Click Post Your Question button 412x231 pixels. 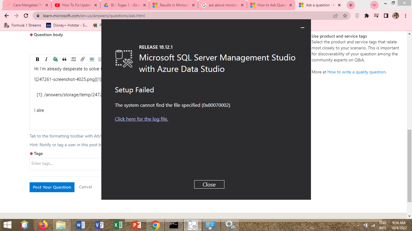coord(52,187)
